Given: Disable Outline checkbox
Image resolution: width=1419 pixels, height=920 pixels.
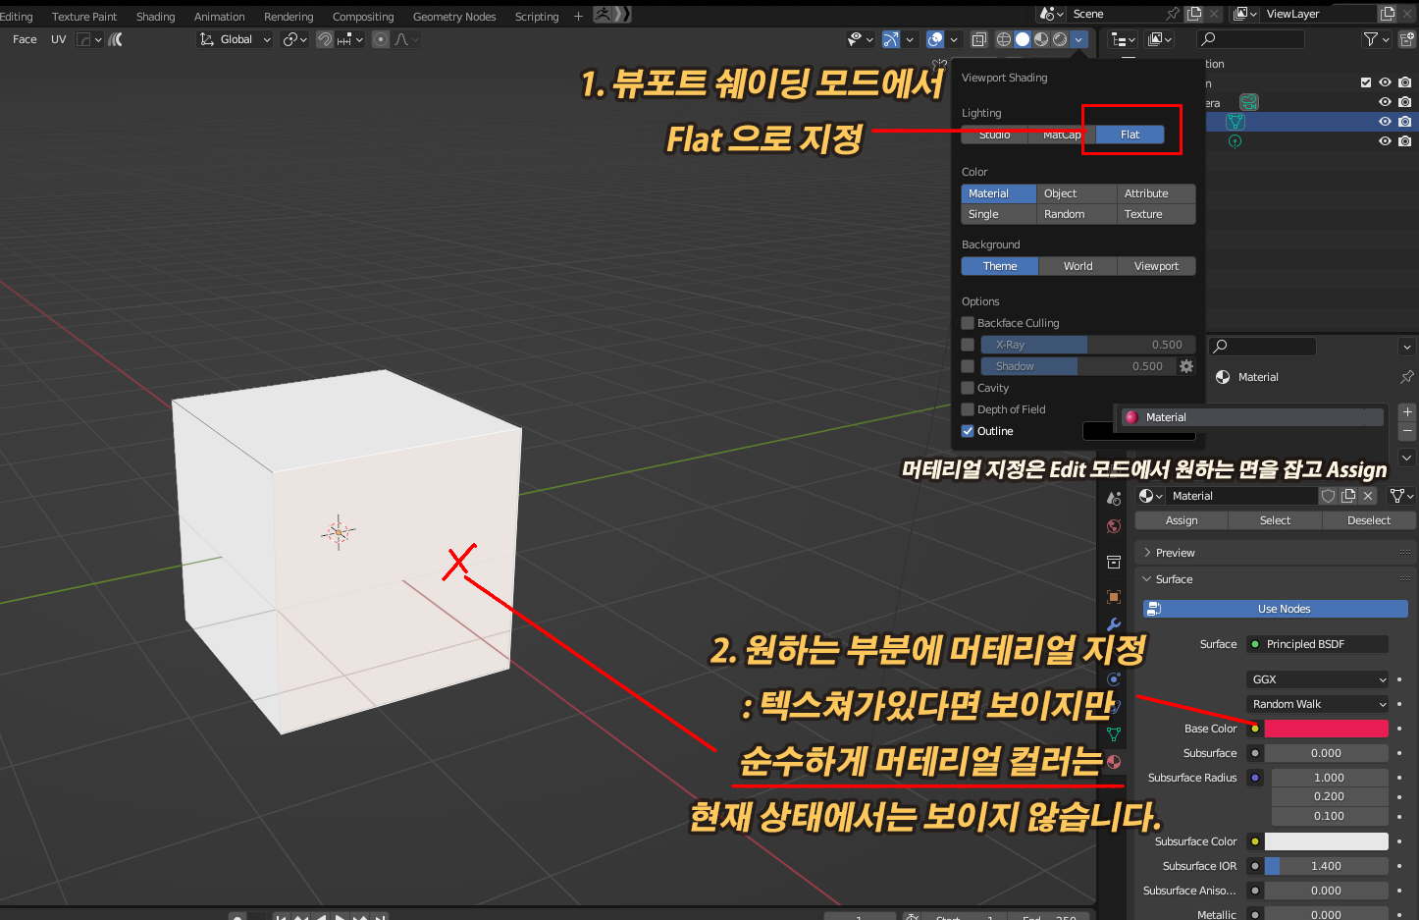Looking at the screenshot, I should tap(968, 431).
